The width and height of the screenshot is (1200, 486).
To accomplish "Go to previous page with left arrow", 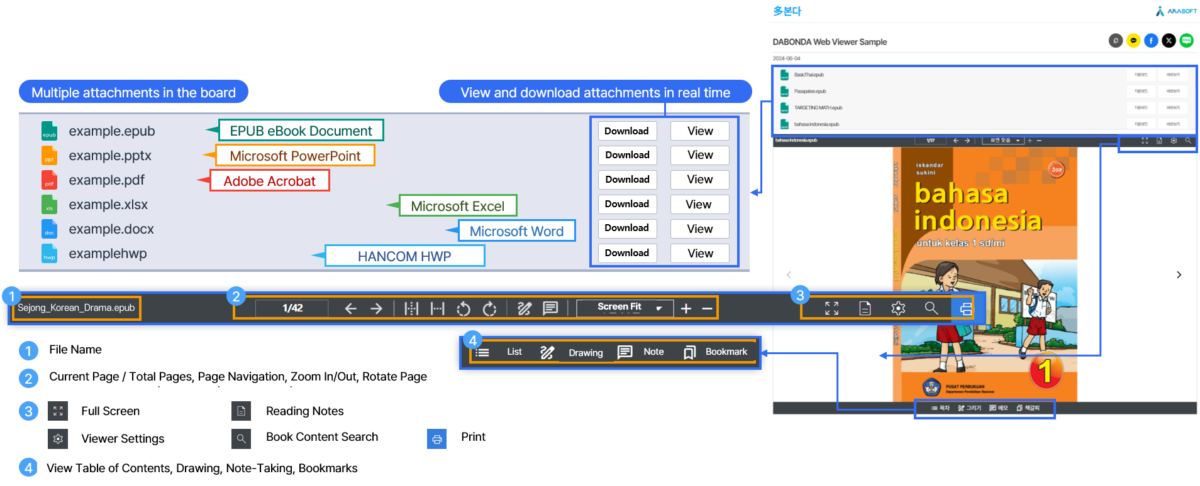I will click(x=351, y=308).
